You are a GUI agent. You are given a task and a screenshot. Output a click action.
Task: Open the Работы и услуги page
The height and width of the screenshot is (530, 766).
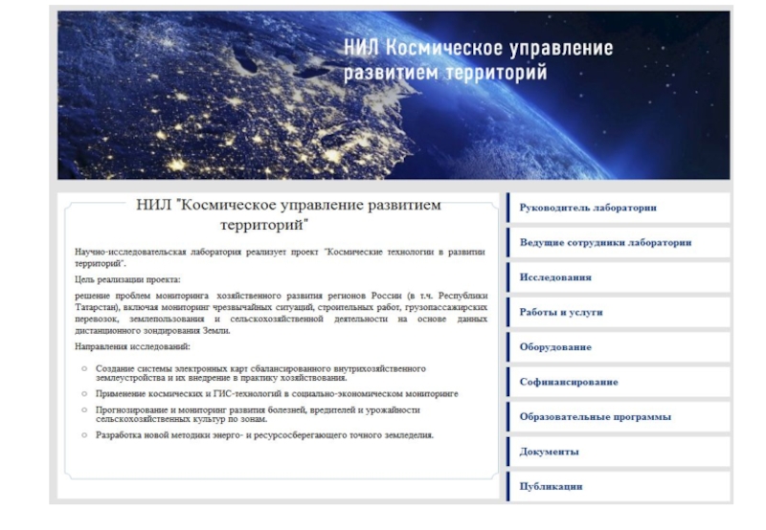(561, 312)
